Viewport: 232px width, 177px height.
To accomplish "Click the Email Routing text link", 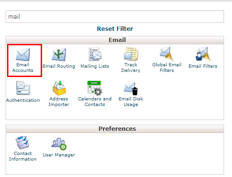I will pyautogui.click(x=59, y=66).
